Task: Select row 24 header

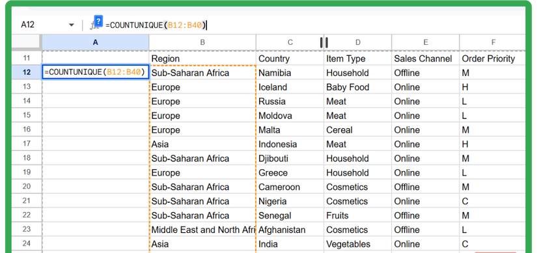Action: (x=27, y=243)
